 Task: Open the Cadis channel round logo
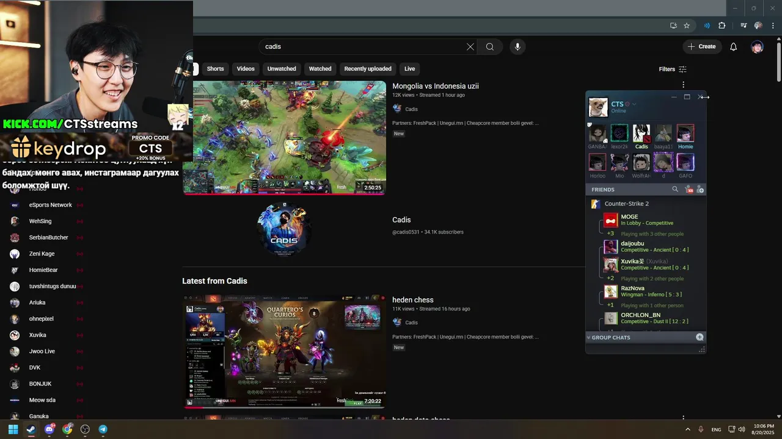pos(284,230)
